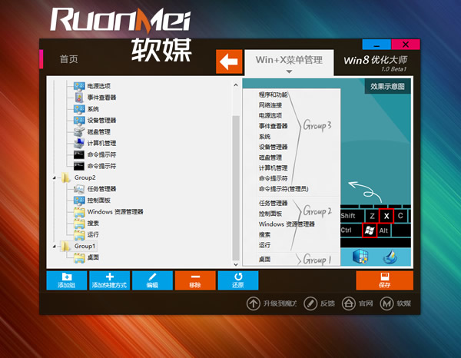Viewport: 461px width, 358px height.
Task: Click the 升级到魔方 upgrade icon
Action: click(254, 303)
